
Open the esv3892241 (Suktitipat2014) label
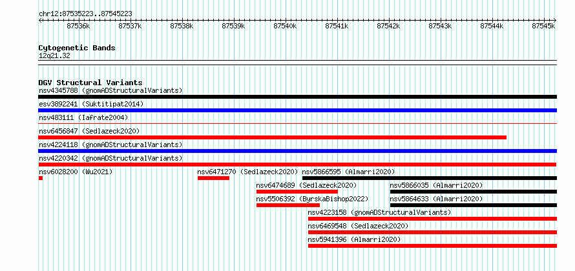[91, 104]
